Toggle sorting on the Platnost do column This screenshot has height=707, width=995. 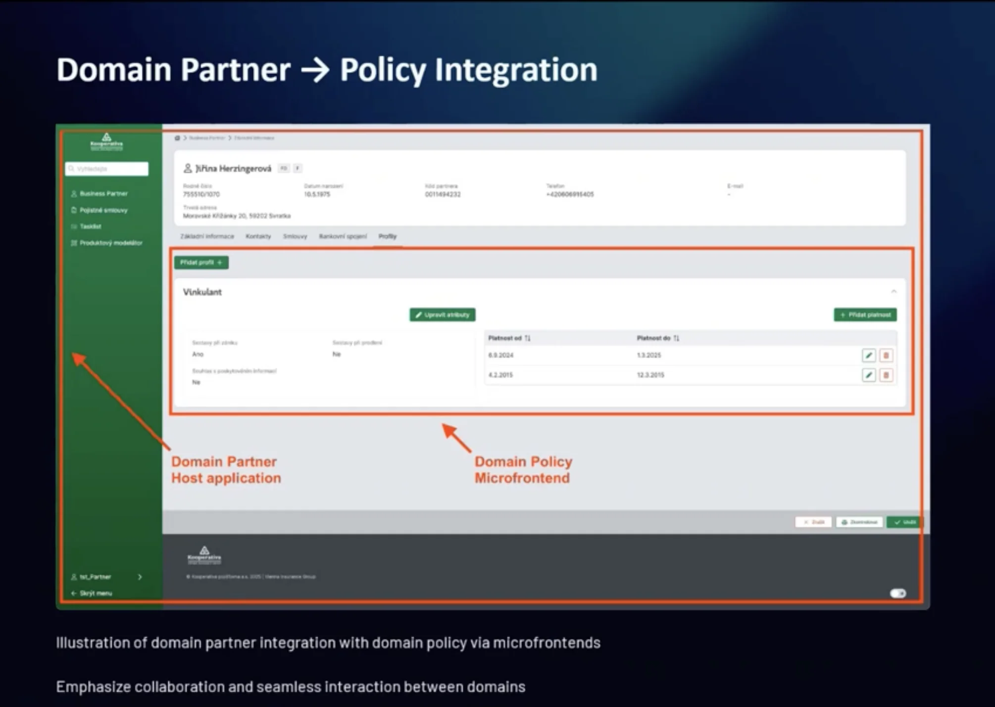point(677,338)
